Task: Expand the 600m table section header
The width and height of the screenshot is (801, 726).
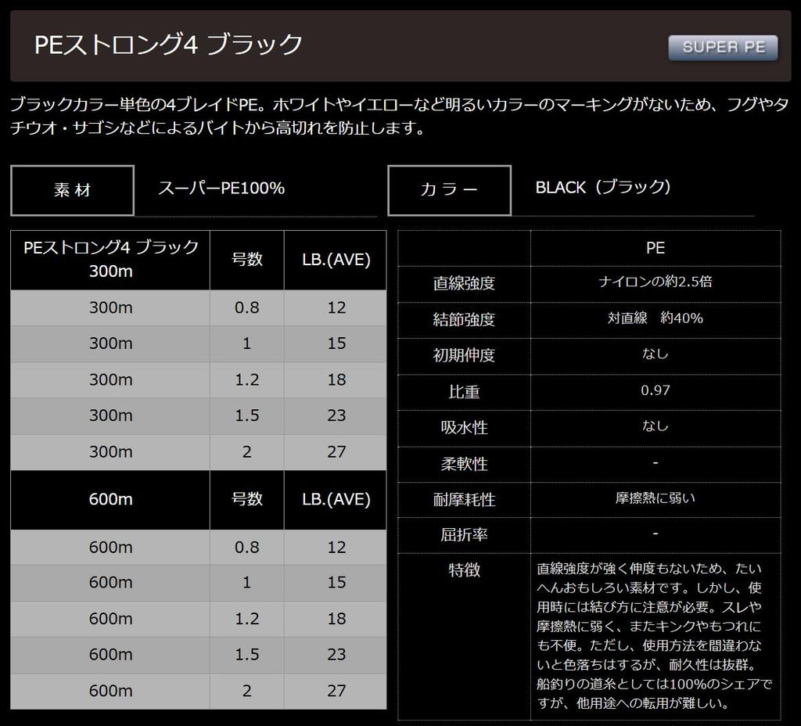Action: coord(109,500)
